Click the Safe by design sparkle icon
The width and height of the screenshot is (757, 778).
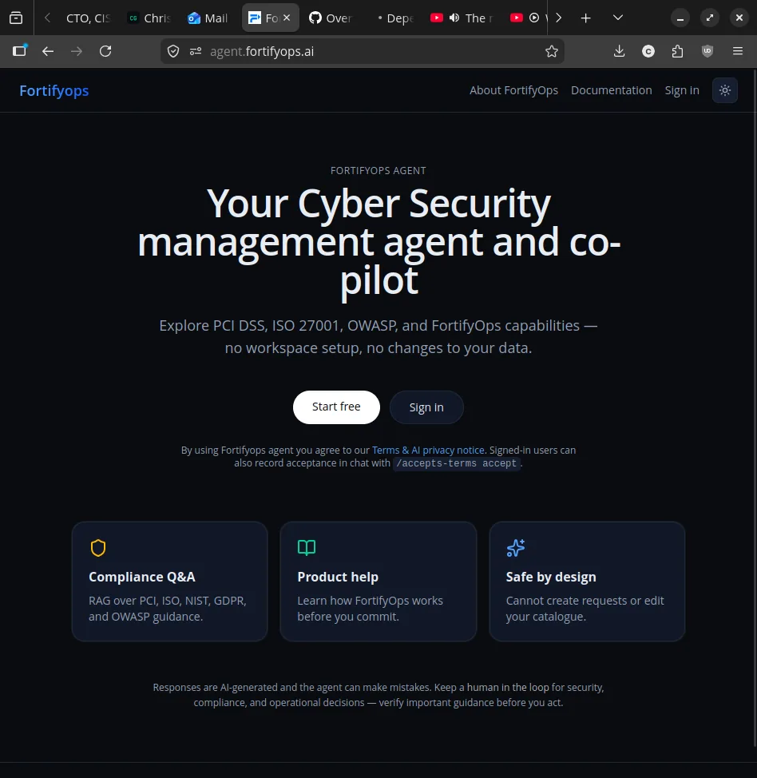pyautogui.click(x=516, y=548)
